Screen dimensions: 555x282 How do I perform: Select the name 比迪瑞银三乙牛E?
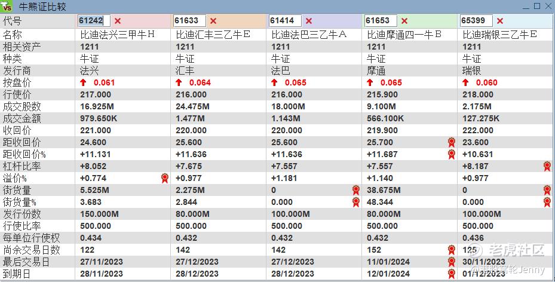point(500,34)
